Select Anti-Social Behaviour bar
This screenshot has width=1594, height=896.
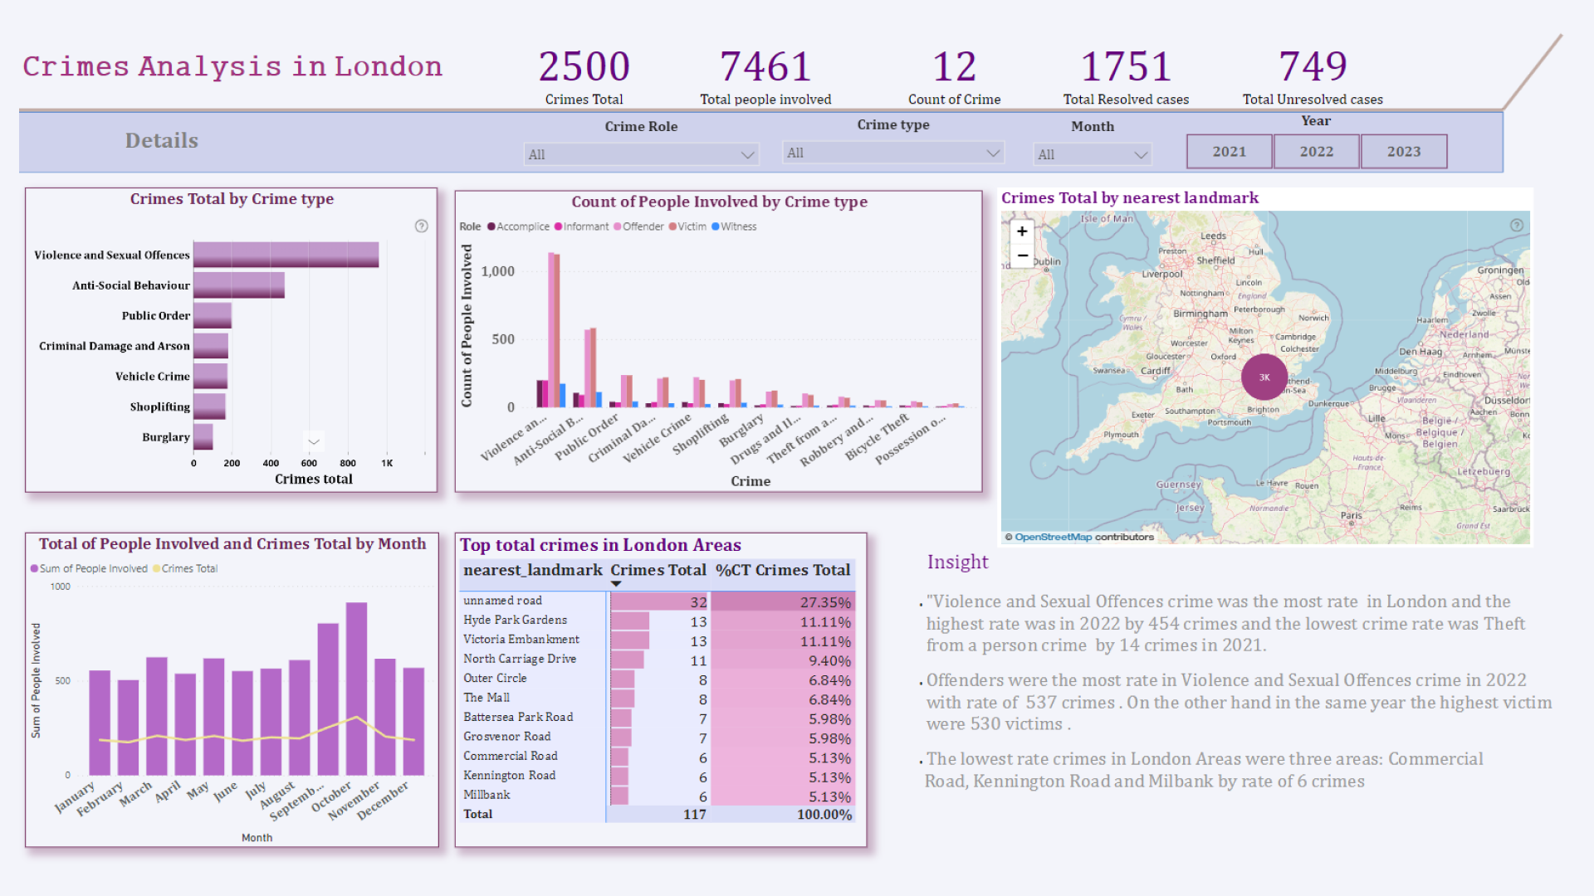239,285
